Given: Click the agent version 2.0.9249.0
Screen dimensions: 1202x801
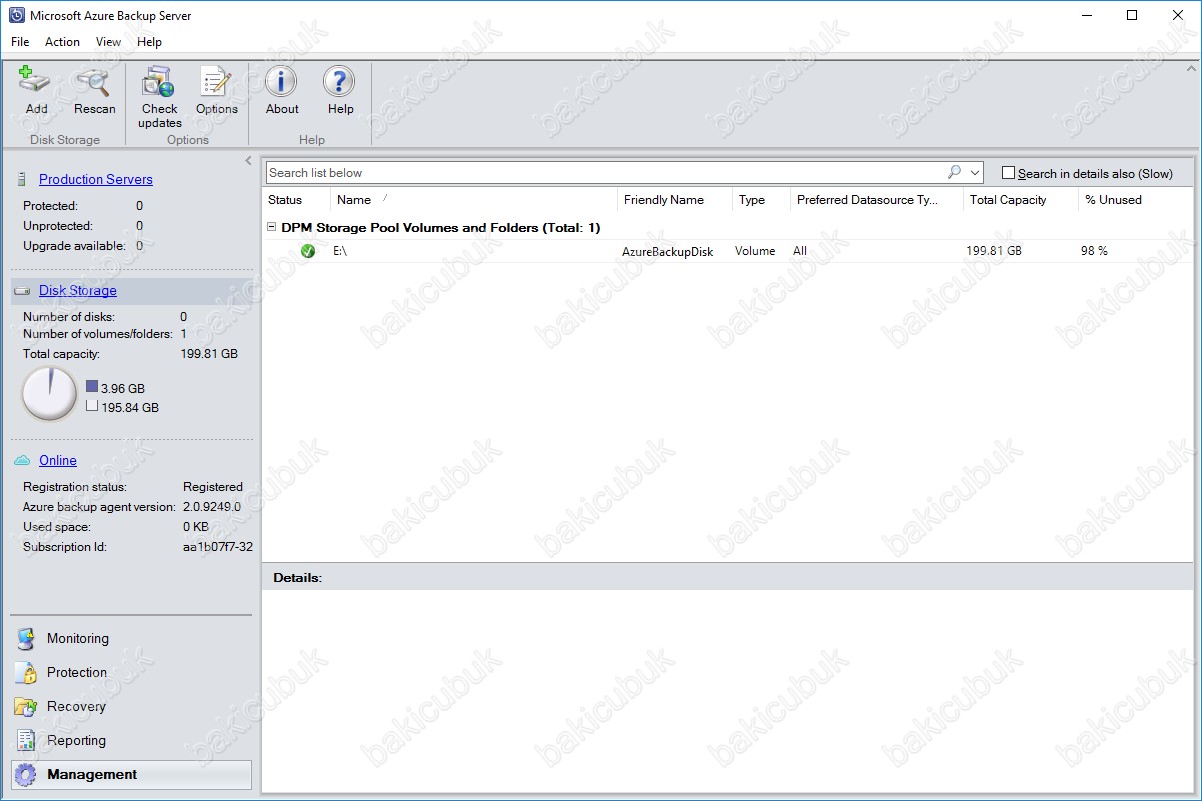Looking at the screenshot, I should [212, 507].
